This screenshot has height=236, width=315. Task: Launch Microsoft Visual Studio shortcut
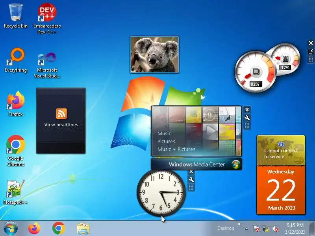point(47,65)
